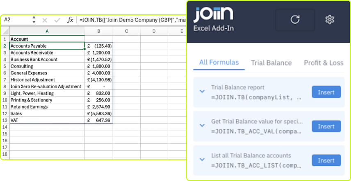Click the cancel X in formula bar
The image size is (351, 181).
pos(45,20)
